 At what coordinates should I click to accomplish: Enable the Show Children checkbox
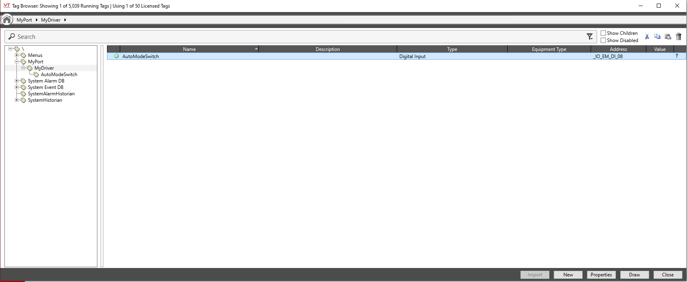click(603, 33)
